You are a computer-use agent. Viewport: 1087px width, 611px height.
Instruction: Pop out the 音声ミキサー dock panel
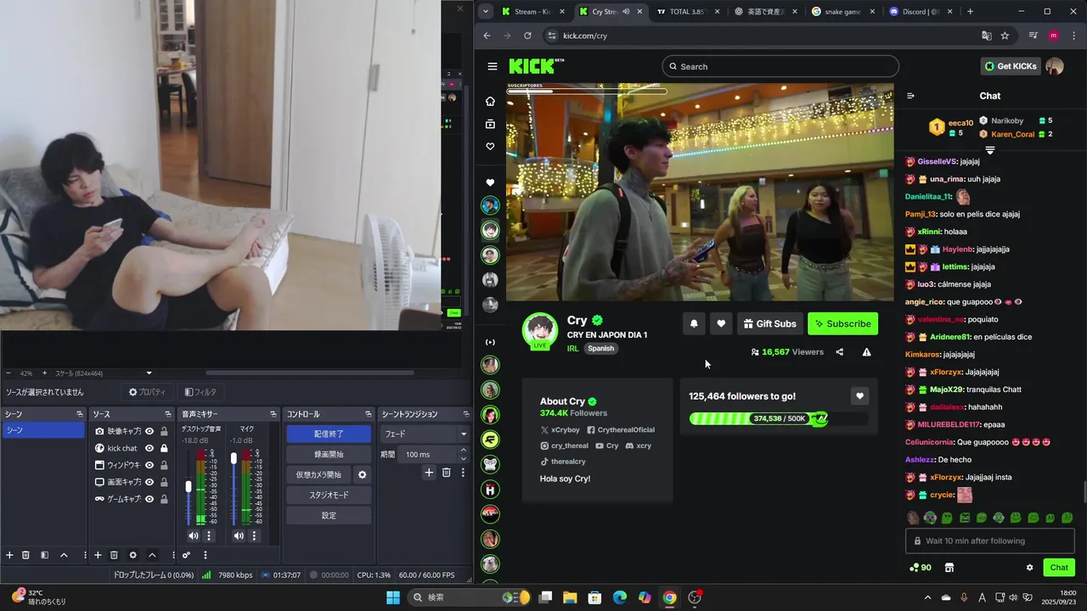(273, 414)
